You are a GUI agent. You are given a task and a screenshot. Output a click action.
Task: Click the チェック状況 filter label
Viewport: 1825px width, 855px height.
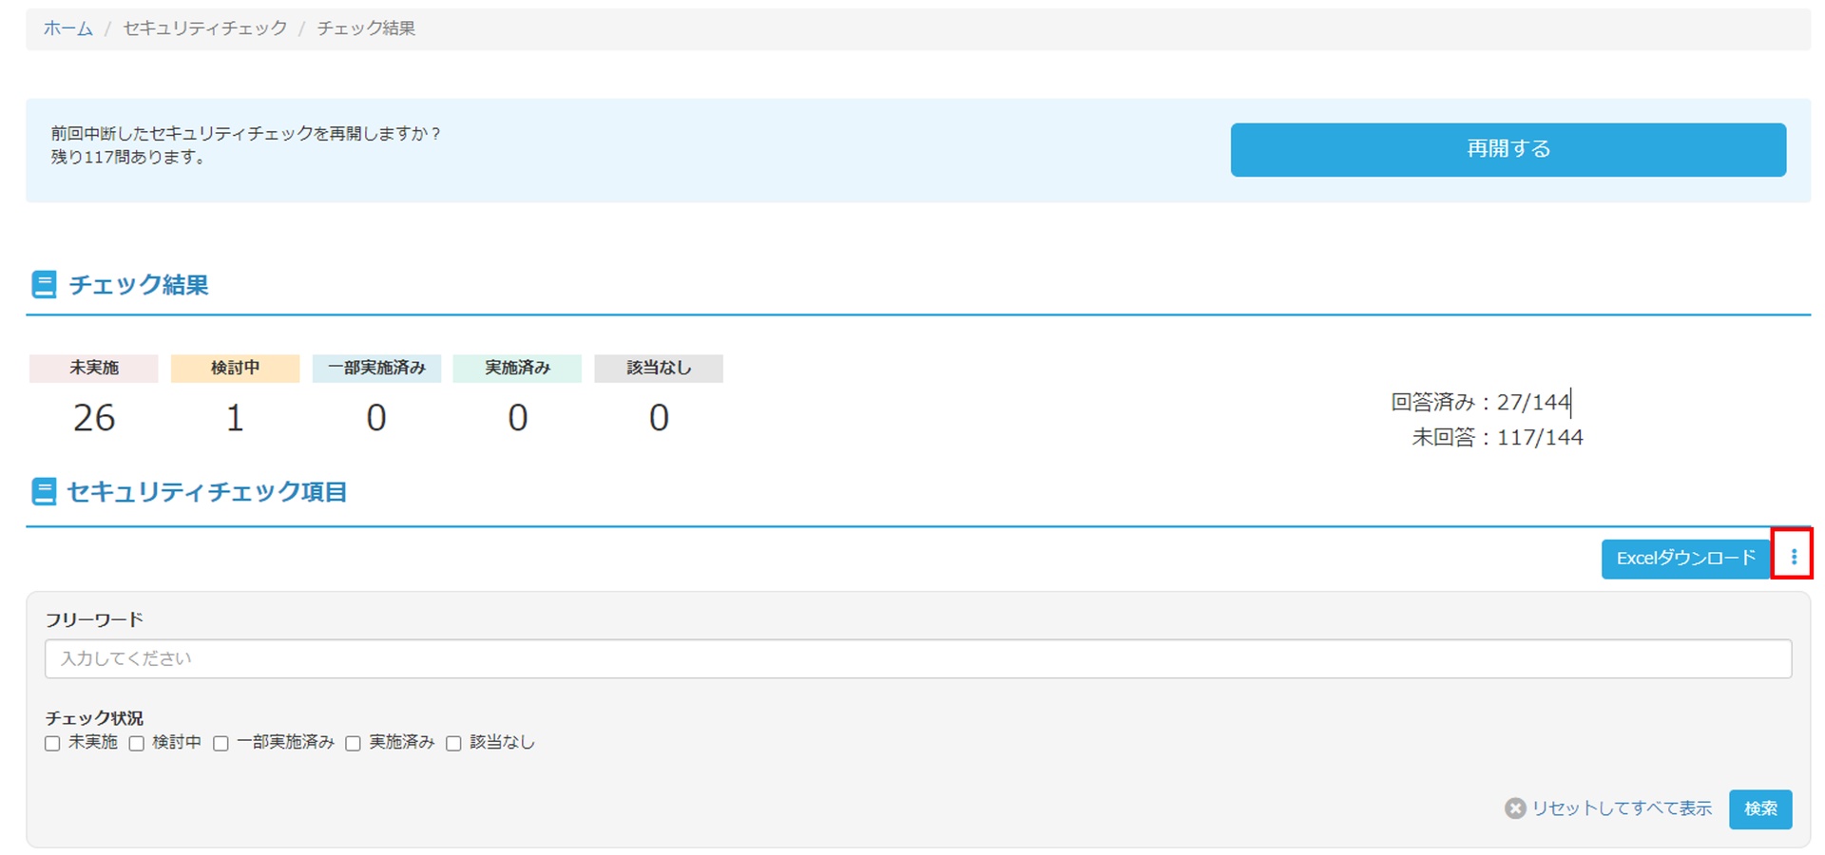coord(94,718)
